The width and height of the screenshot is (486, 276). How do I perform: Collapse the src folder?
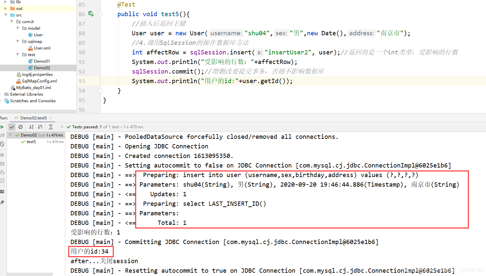tap(6, 15)
